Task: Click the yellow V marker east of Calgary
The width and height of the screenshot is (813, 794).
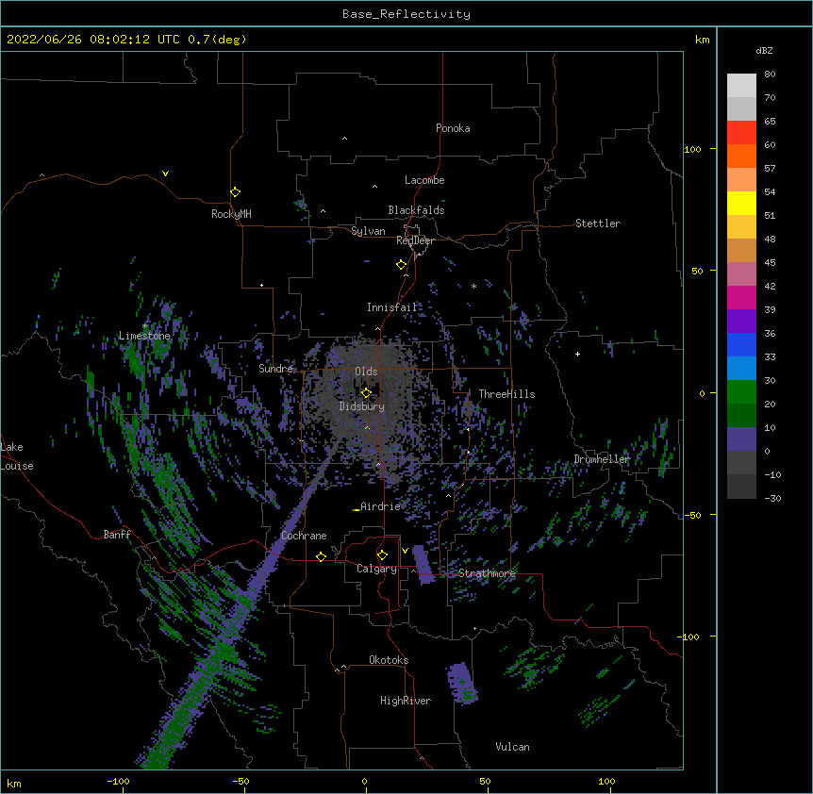Action: [405, 551]
